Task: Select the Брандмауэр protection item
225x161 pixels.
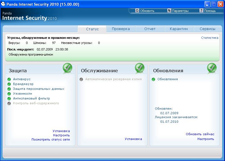Action: 23,84
